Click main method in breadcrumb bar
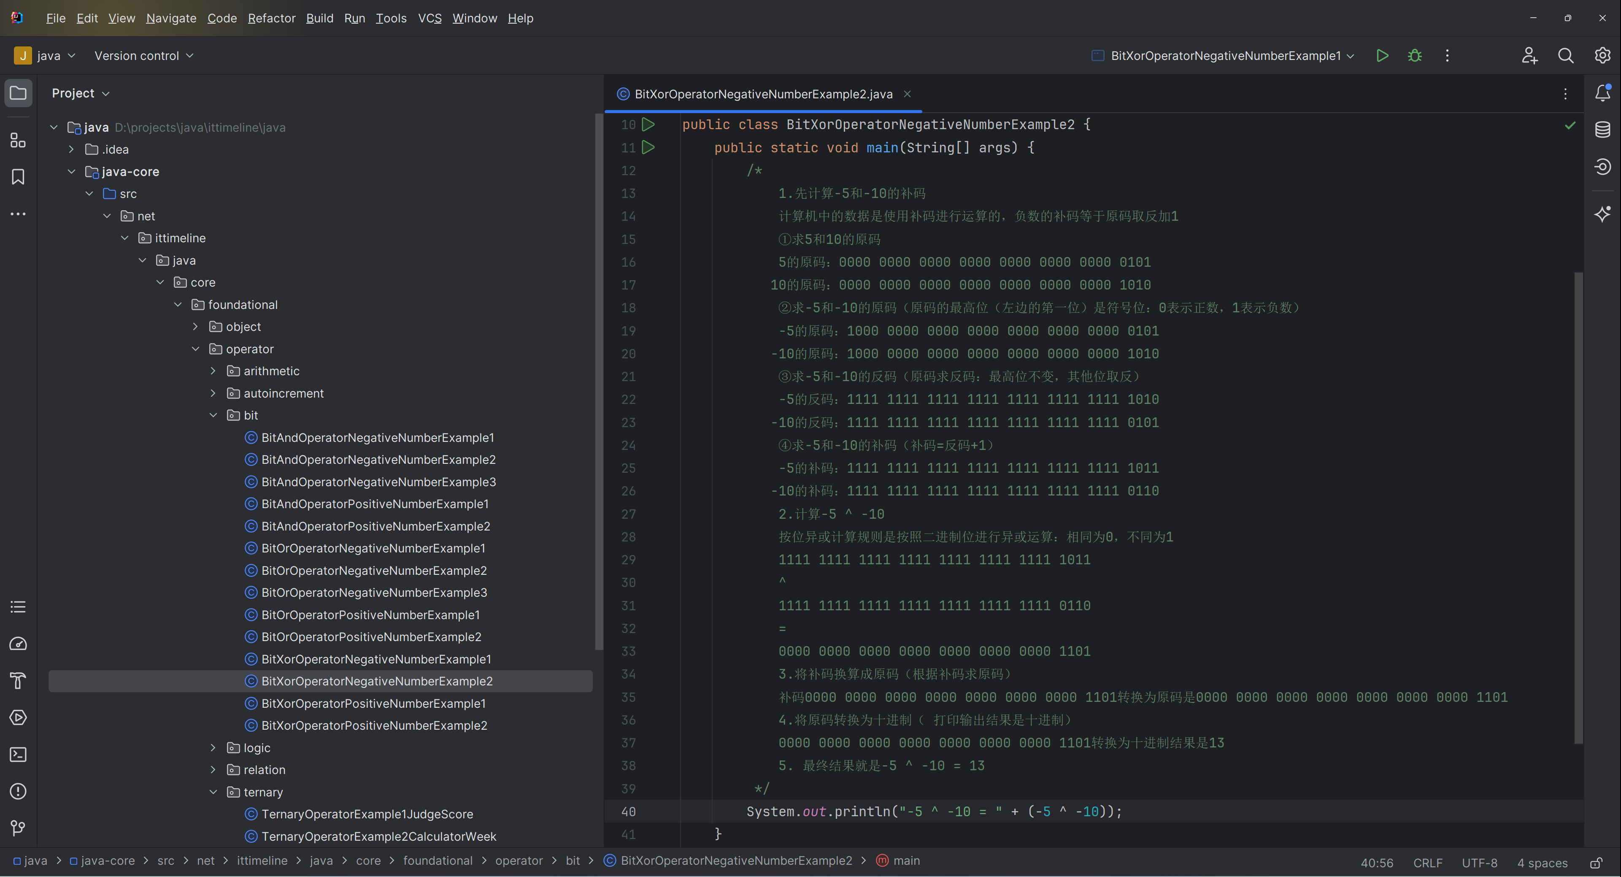Screen dimensions: 1621x877 pyautogui.click(x=899, y=861)
